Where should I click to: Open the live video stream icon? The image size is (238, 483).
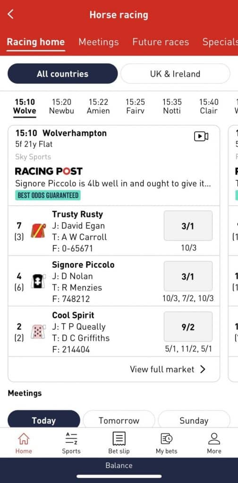click(201, 136)
